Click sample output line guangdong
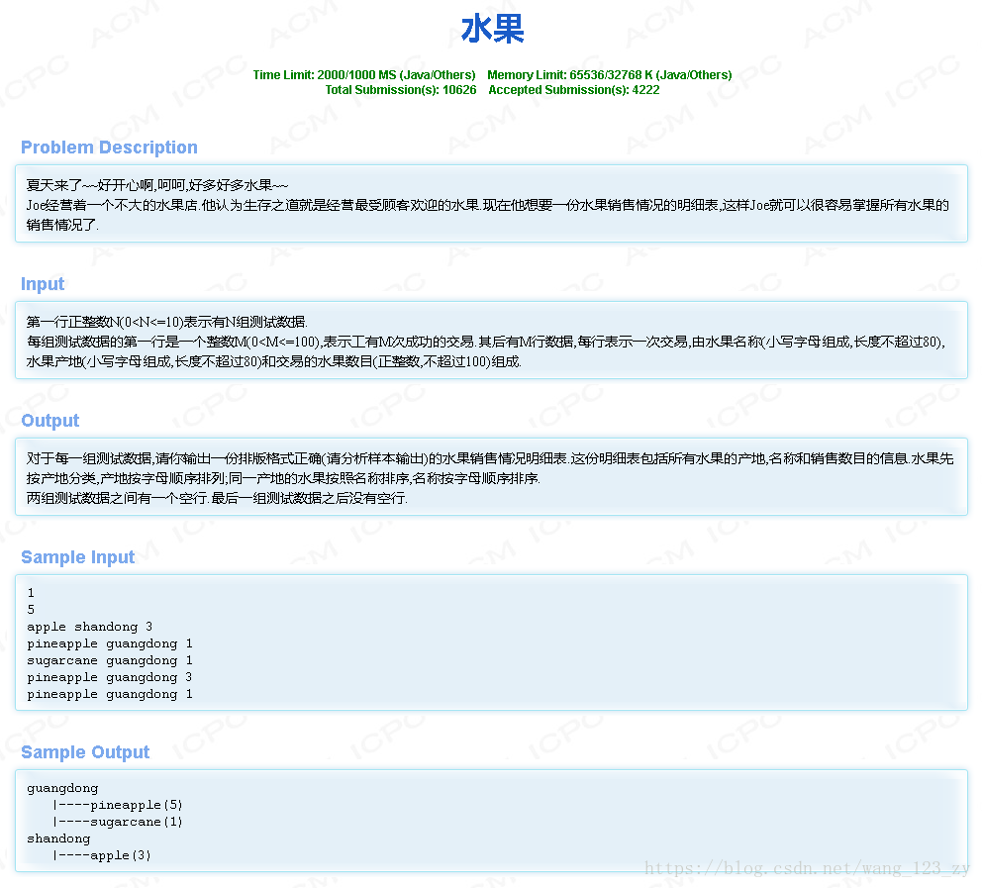Viewport: 982px width, 888px height. [62, 788]
